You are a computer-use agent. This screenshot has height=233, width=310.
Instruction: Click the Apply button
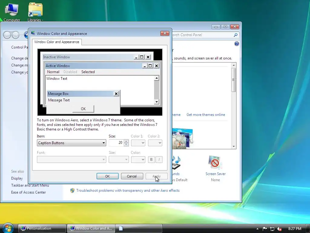157,176
